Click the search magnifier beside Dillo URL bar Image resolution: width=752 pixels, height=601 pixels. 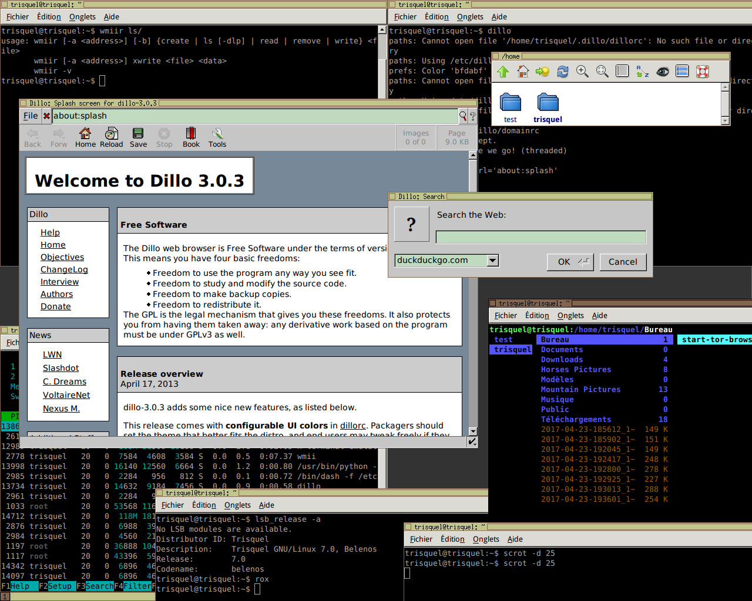(463, 116)
